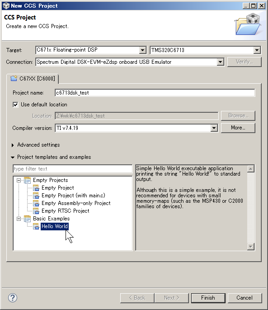Click the More... compiler button

(x=238, y=128)
